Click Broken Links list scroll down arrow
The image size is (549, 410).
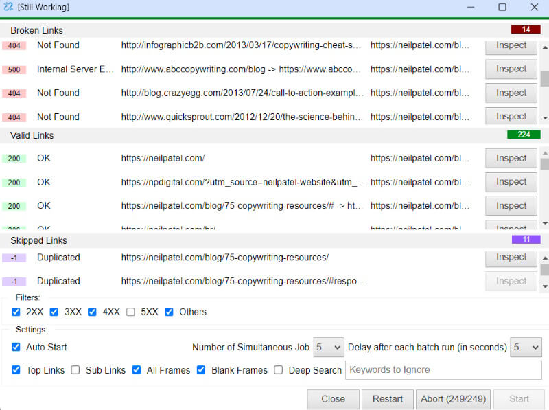(545, 117)
